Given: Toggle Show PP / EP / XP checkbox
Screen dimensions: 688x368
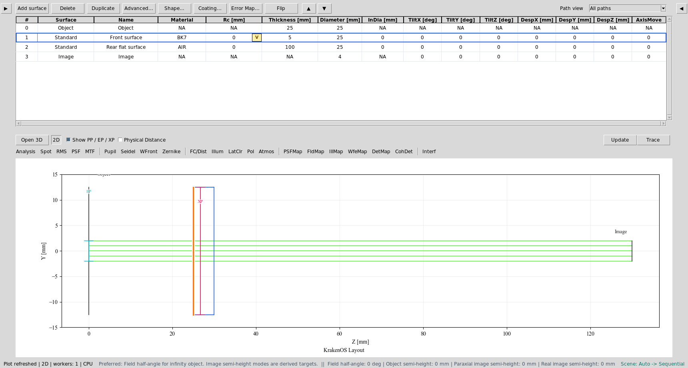Looking at the screenshot, I should click(x=68, y=140).
